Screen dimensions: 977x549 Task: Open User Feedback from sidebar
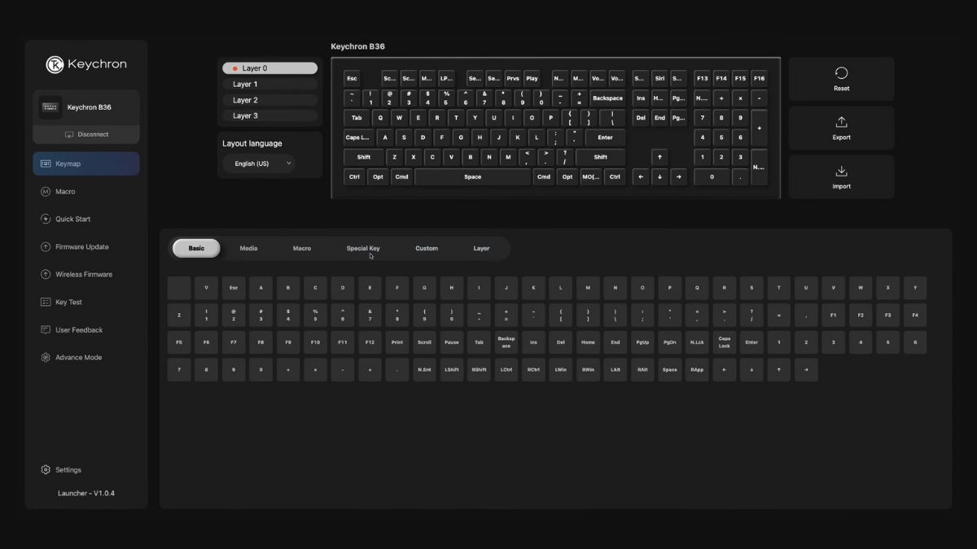(x=85, y=329)
